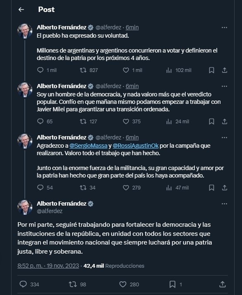The height and width of the screenshot is (295, 242).
Task: Share the tweet thanking Sergio Massa
Action: click(225, 187)
